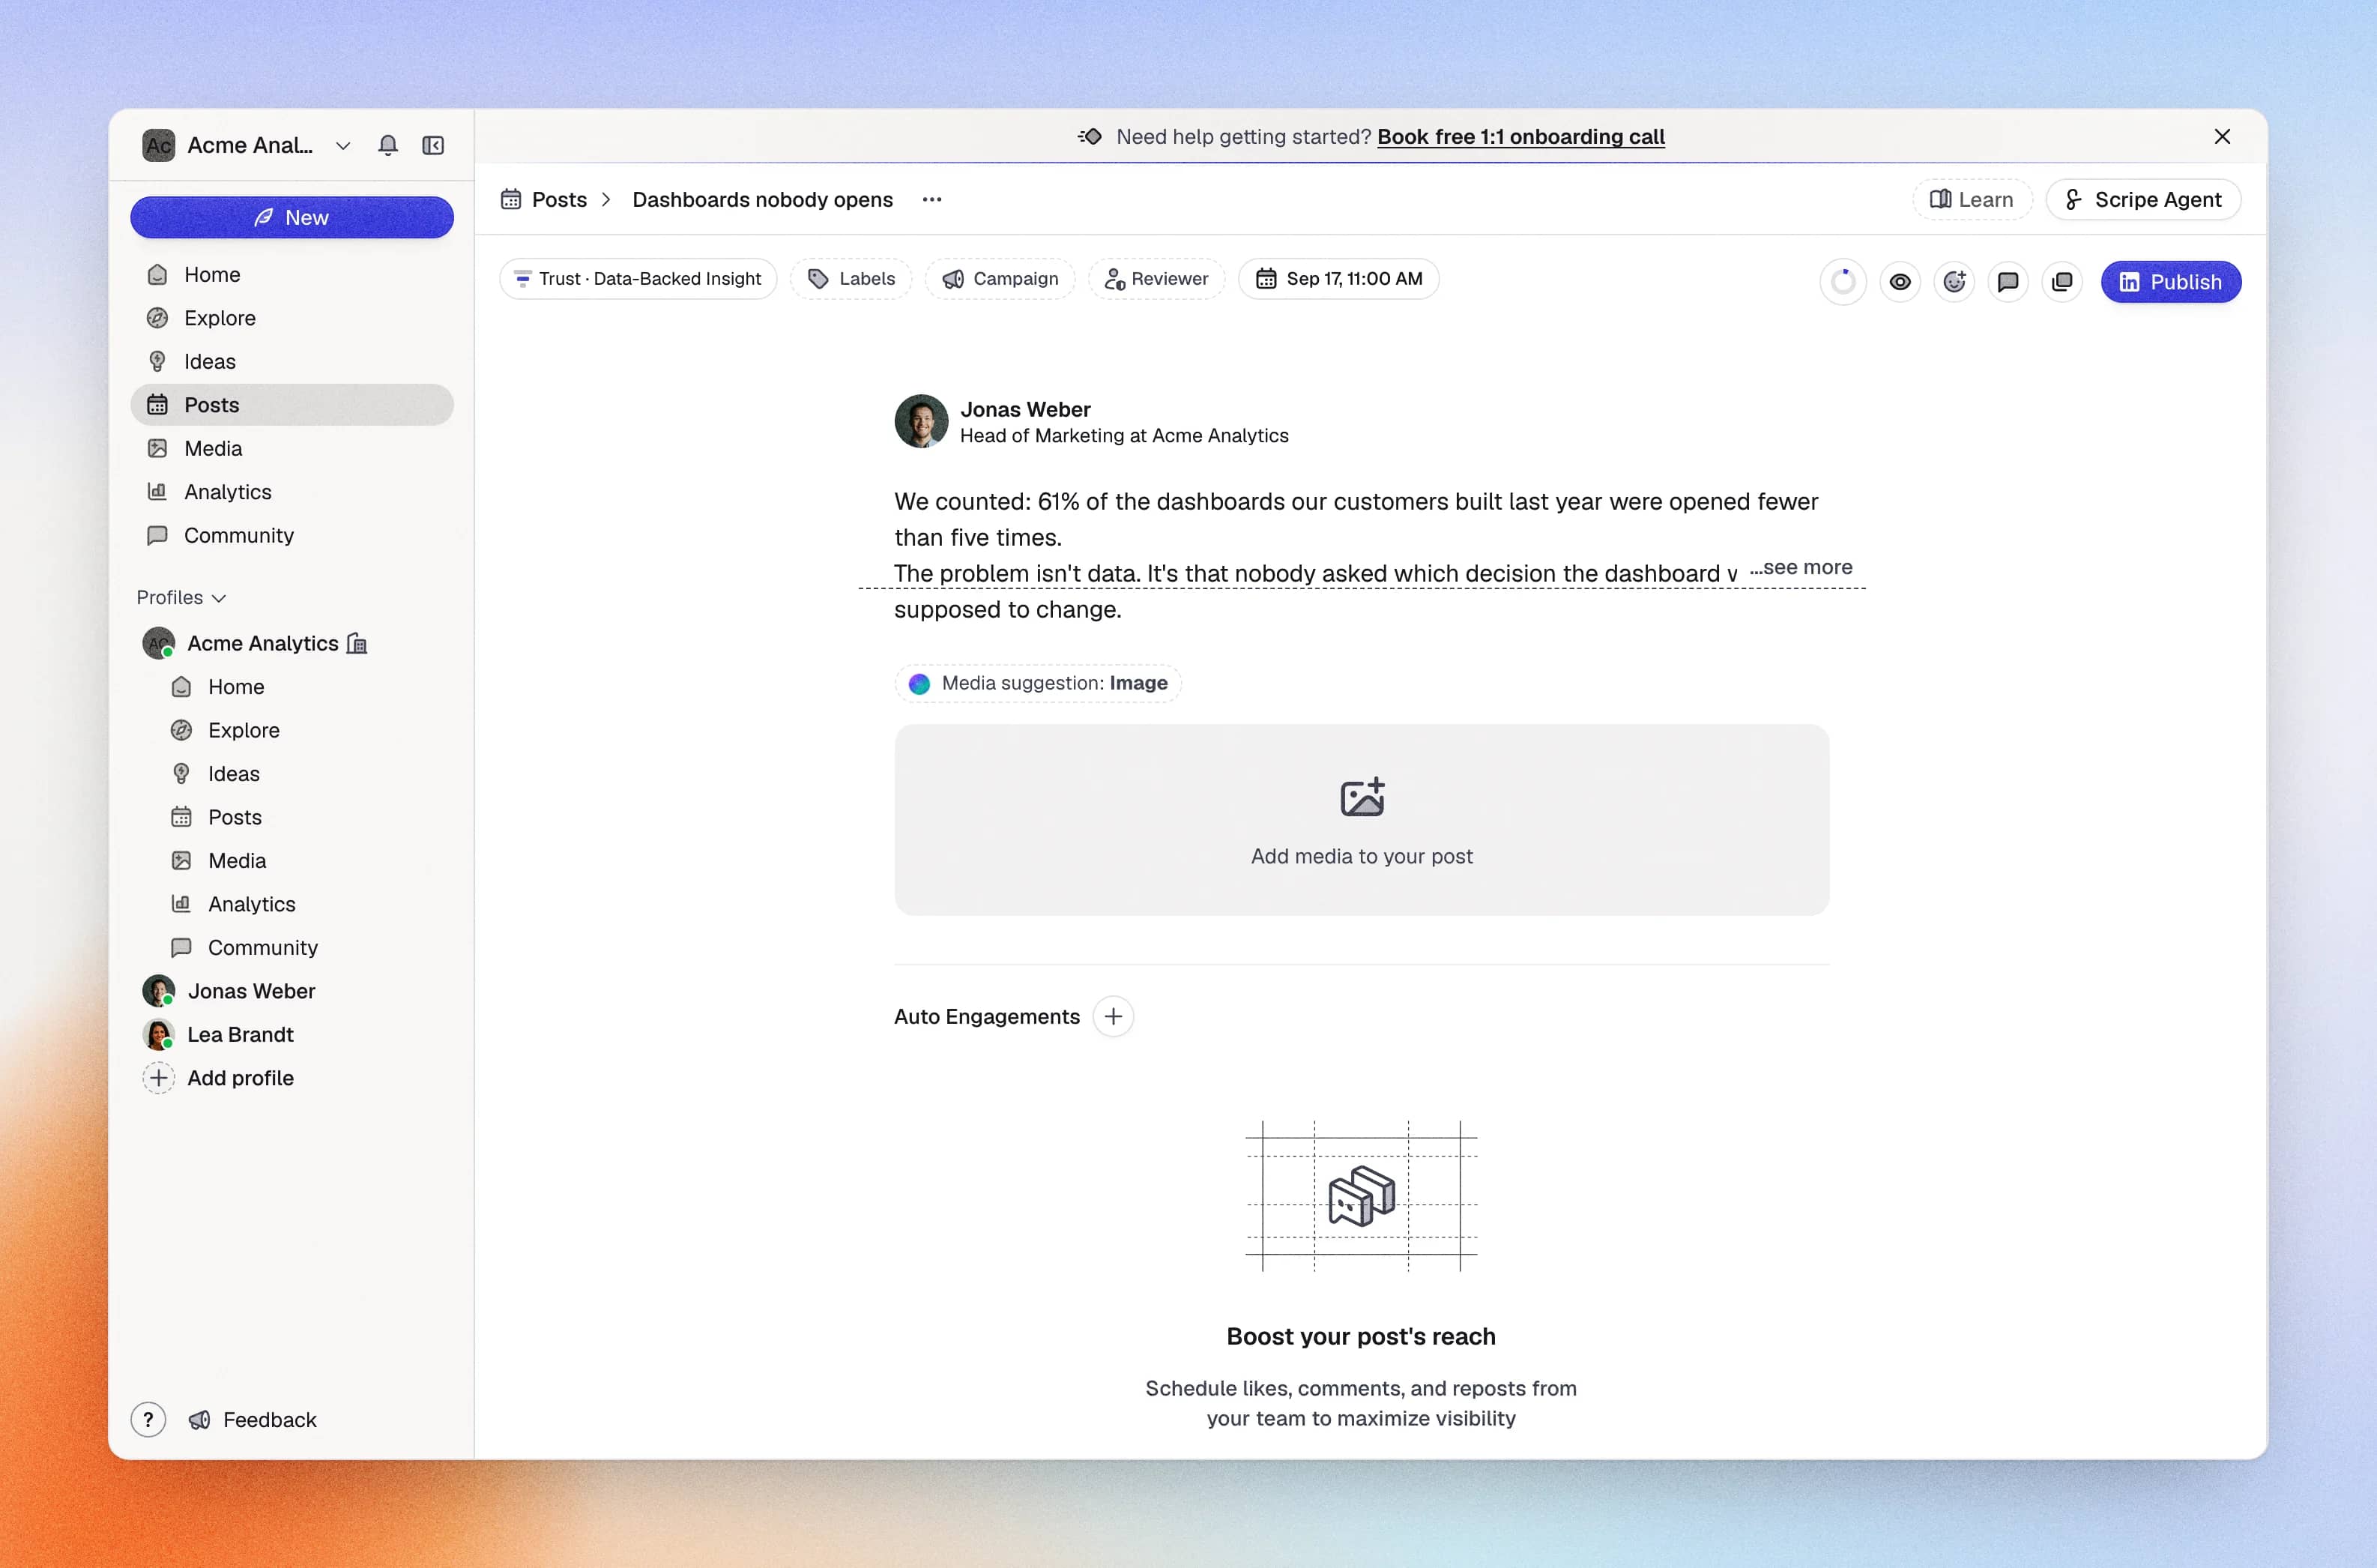This screenshot has width=2377, height=1568.
Task: Change the Sep 17, 11:00 AM schedule
Action: tap(1338, 278)
